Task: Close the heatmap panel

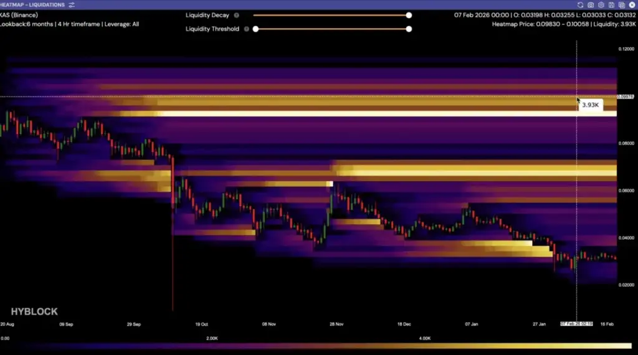Action: [632, 5]
